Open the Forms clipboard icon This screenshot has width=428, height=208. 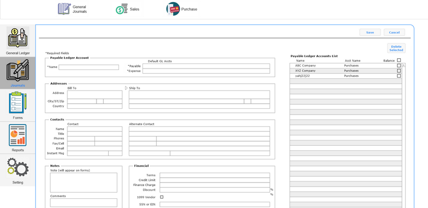(x=18, y=103)
